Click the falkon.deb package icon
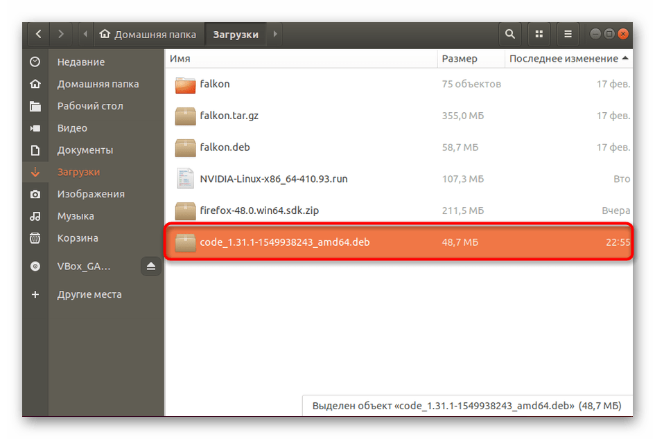The height and width of the screenshot is (439, 655). 185,147
